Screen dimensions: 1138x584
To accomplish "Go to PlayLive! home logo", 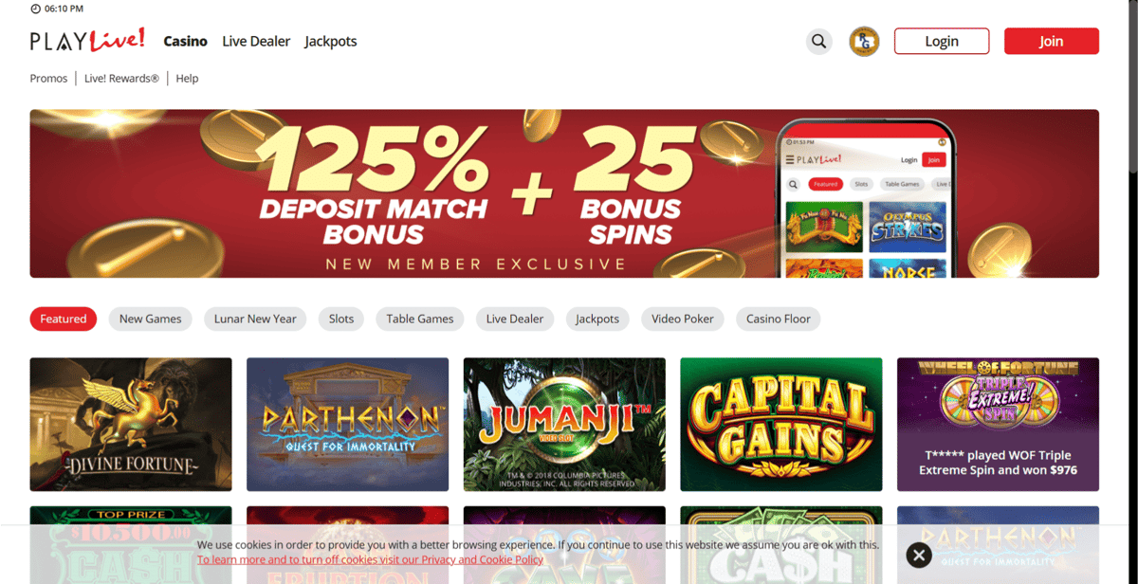I will 87,40.
